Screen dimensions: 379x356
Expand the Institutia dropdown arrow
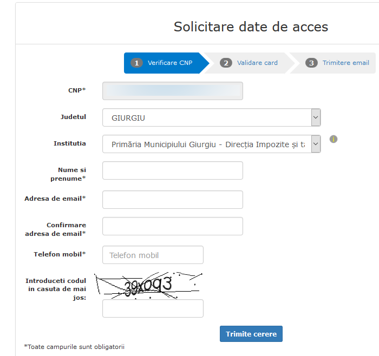coord(316,144)
